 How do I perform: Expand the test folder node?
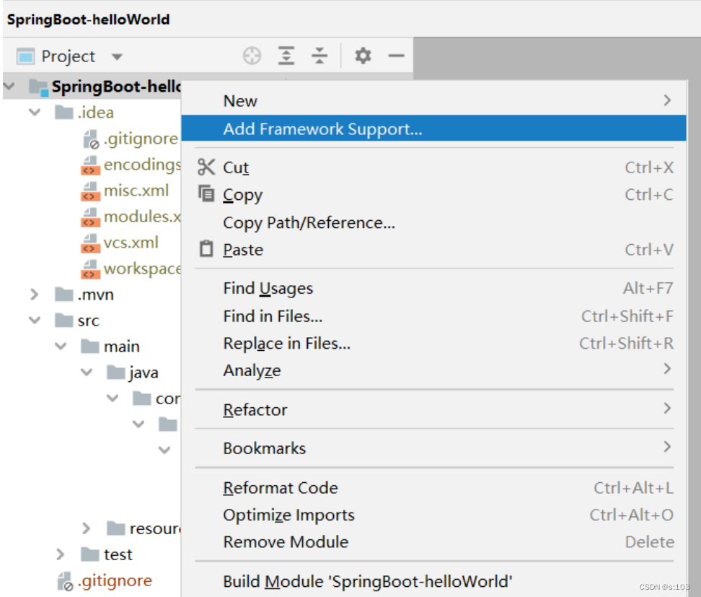61,554
